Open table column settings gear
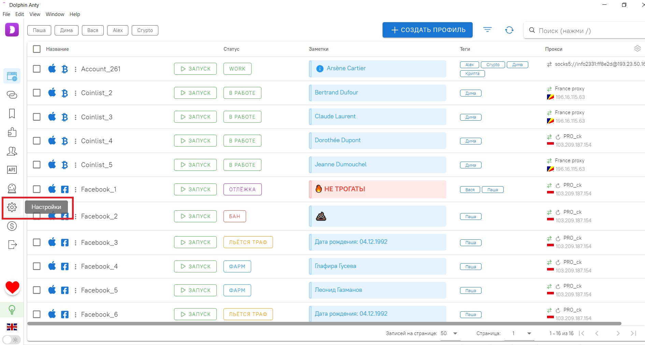Screen dimensions: 645x345 [x=637, y=49]
